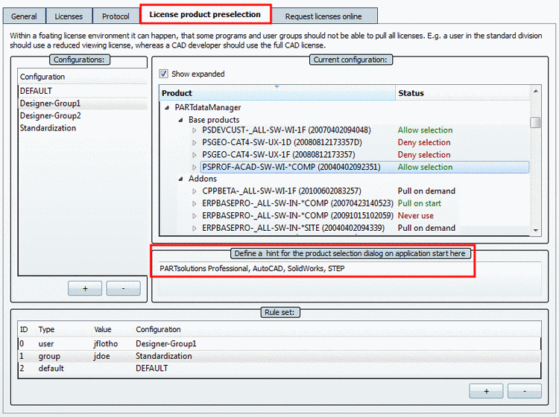Expand PSGEO-CAT4-SW-UX-1F product row
This screenshot has width=559, height=417.
coord(195,155)
